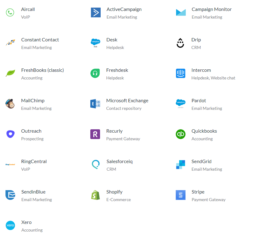Click 'Contact repository' category text

[x=124, y=109]
